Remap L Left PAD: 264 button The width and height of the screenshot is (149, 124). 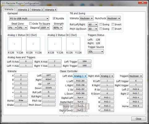click(x=80, y=81)
